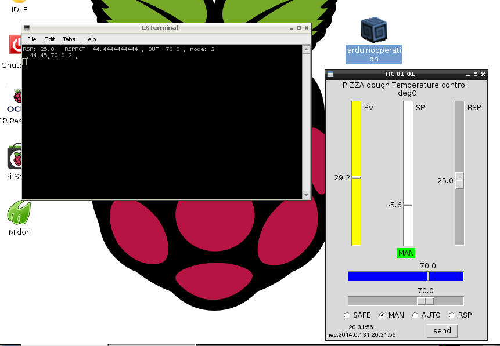500x346 pixels.
Task: Click the terminal scrollbar down arrow
Action: [306, 195]
